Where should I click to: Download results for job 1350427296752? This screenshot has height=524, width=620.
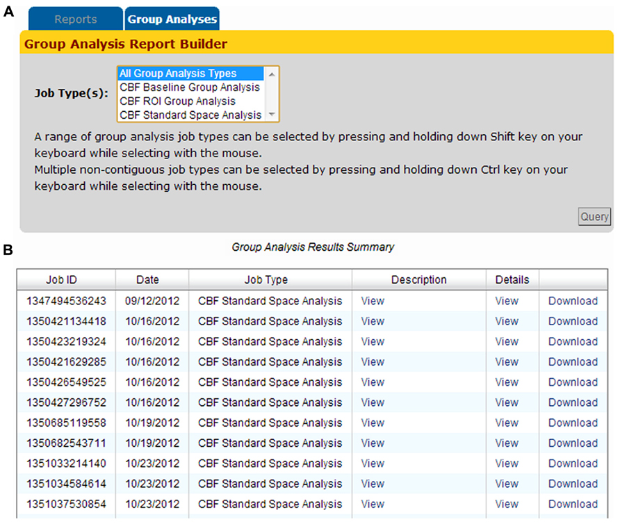tap(573, 402)
